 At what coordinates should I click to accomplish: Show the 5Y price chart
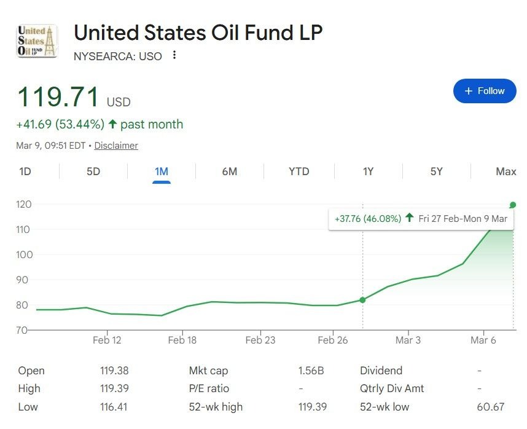[x=436, y=171]
